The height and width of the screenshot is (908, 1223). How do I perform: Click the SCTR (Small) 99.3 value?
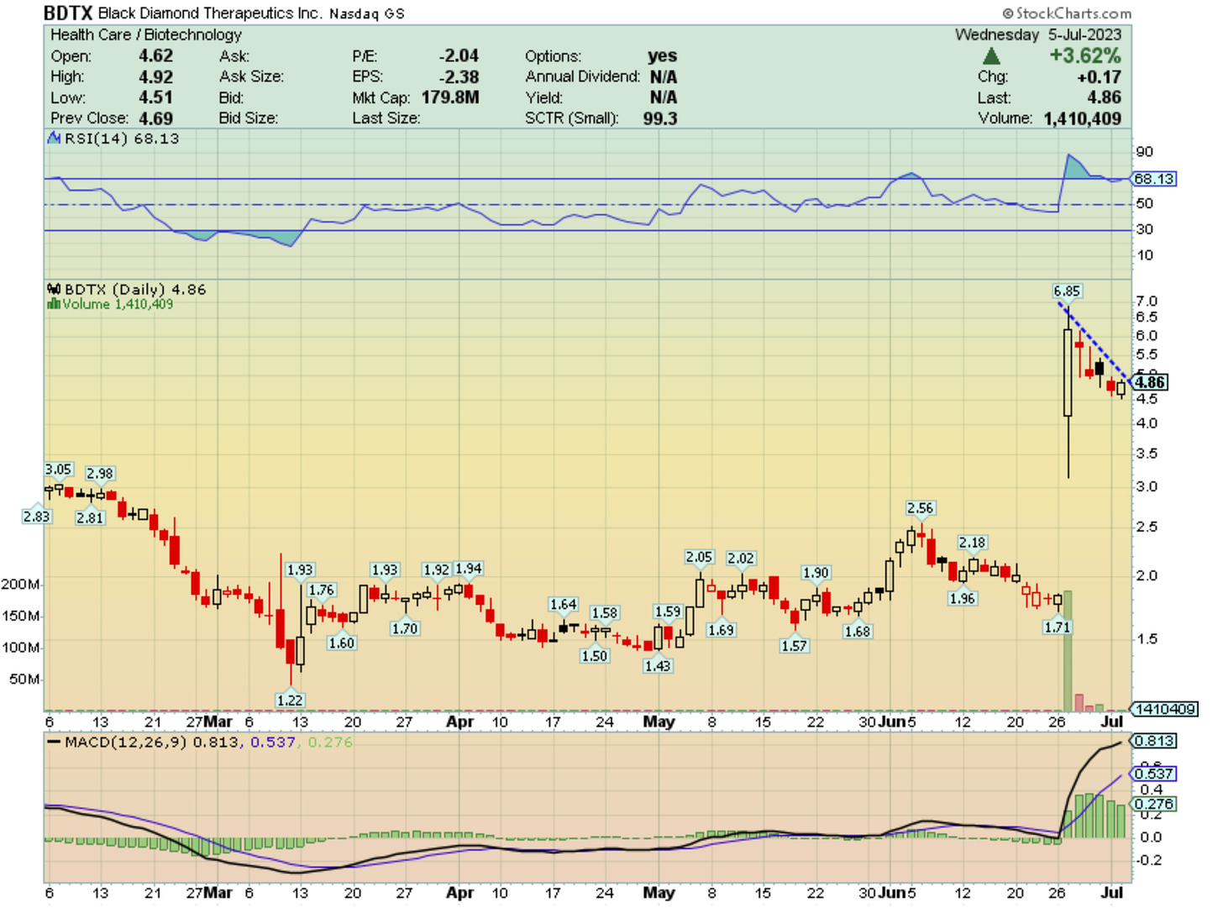point(660,118)
